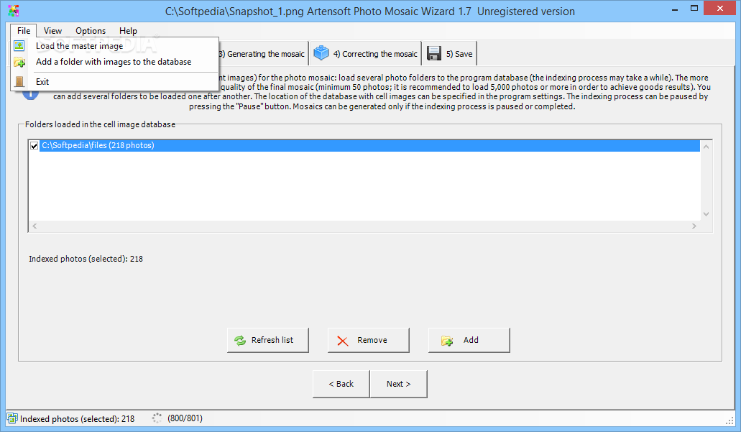Click the Next button
The width and height of the screenshot is (741, 432).
[x=399, y=384]
